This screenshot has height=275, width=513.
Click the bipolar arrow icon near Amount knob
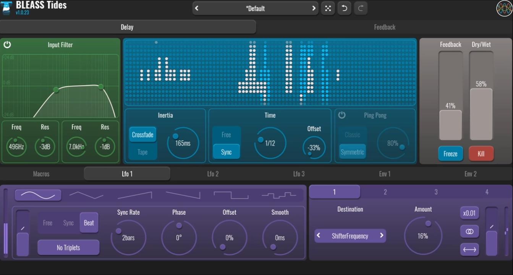pos(469,249)
